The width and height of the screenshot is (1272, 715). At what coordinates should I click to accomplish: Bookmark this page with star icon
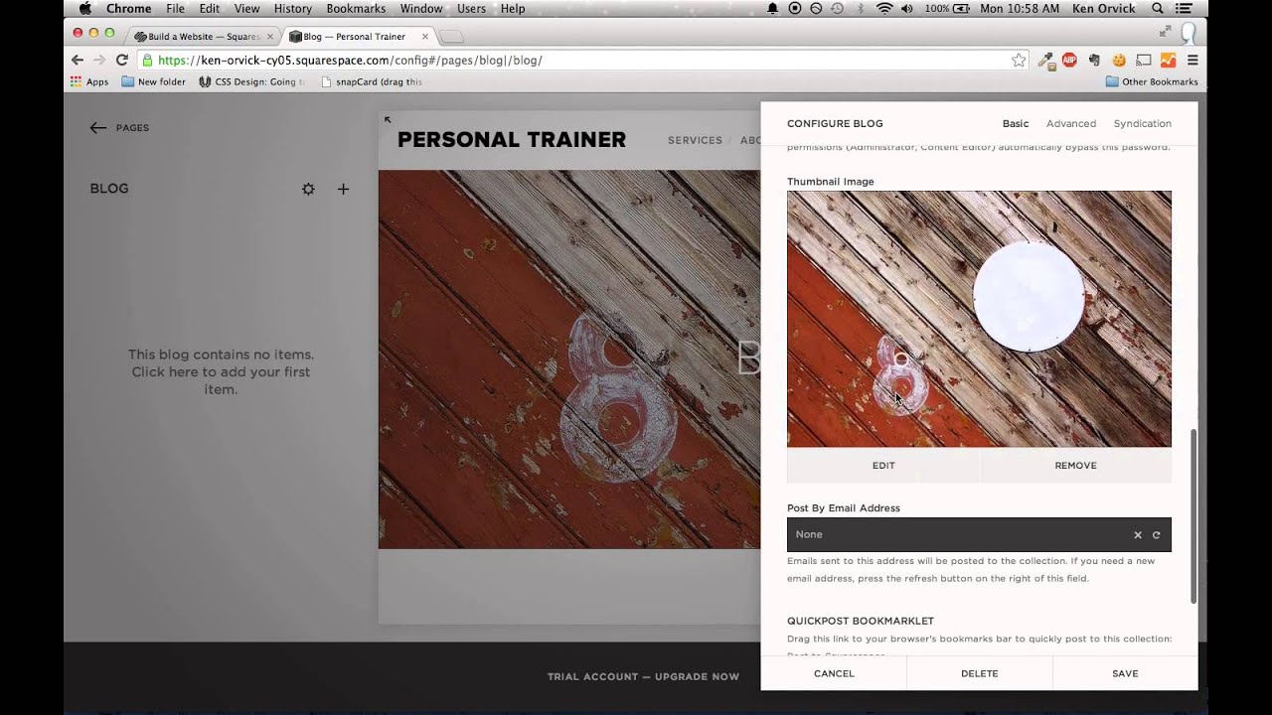point(1019,60)
